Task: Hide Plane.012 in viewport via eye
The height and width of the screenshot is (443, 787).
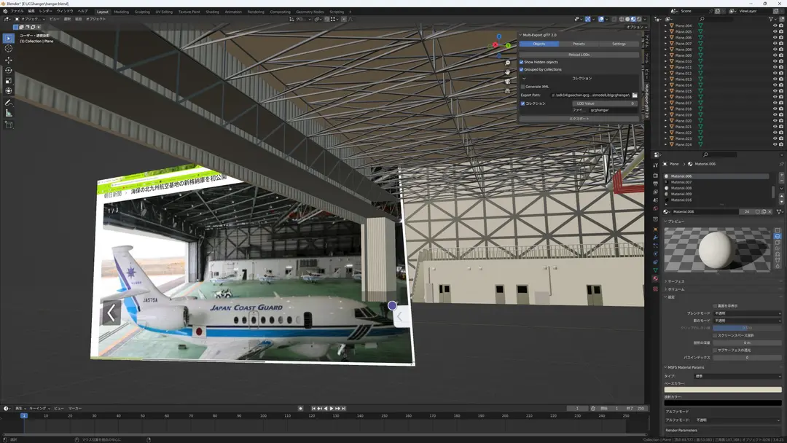Action: click(x=775, y=74)
